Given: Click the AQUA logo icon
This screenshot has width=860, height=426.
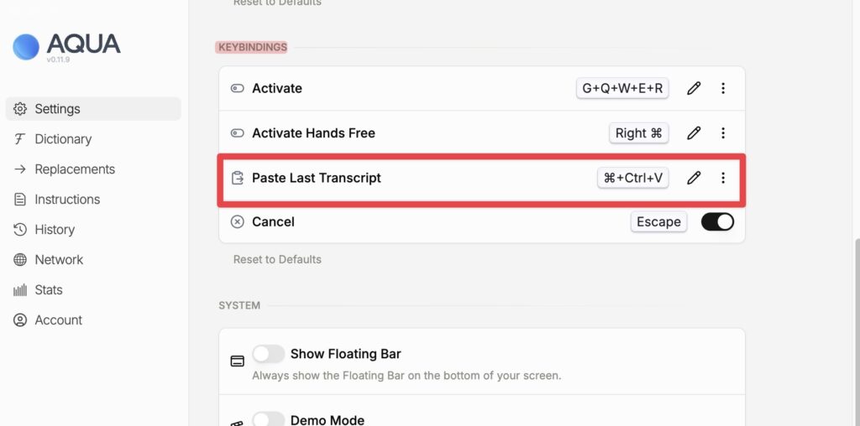Looking at the screenshot, I should tap(26, 46).
